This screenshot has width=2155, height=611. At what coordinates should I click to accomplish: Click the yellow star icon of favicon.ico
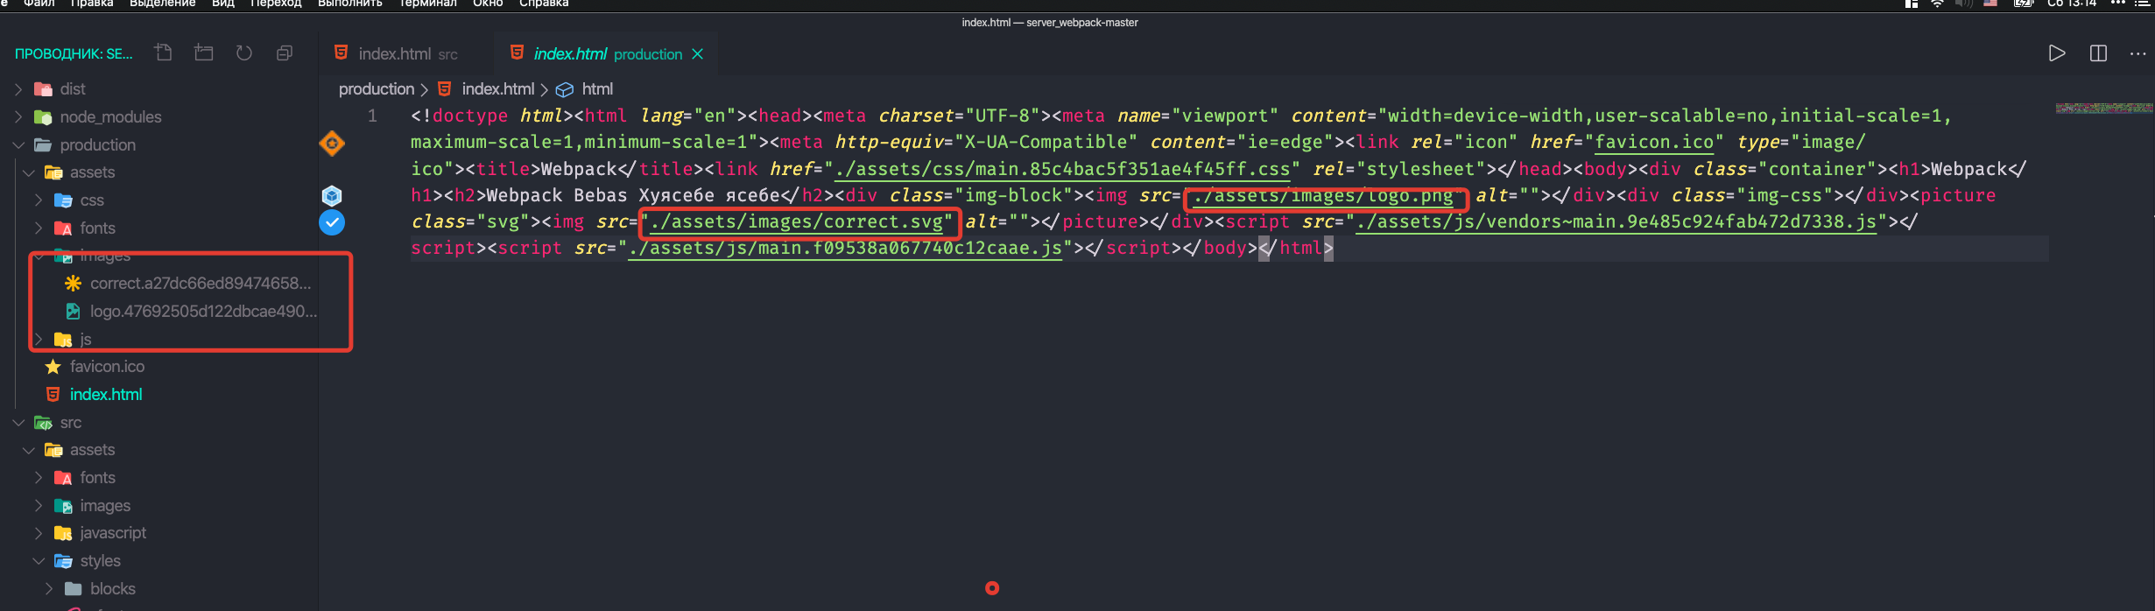coord(53,366)
